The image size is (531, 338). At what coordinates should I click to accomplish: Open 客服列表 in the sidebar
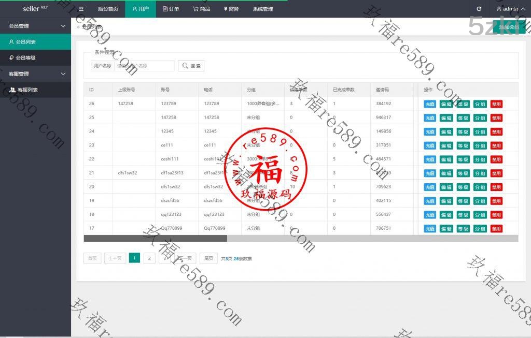27,90
